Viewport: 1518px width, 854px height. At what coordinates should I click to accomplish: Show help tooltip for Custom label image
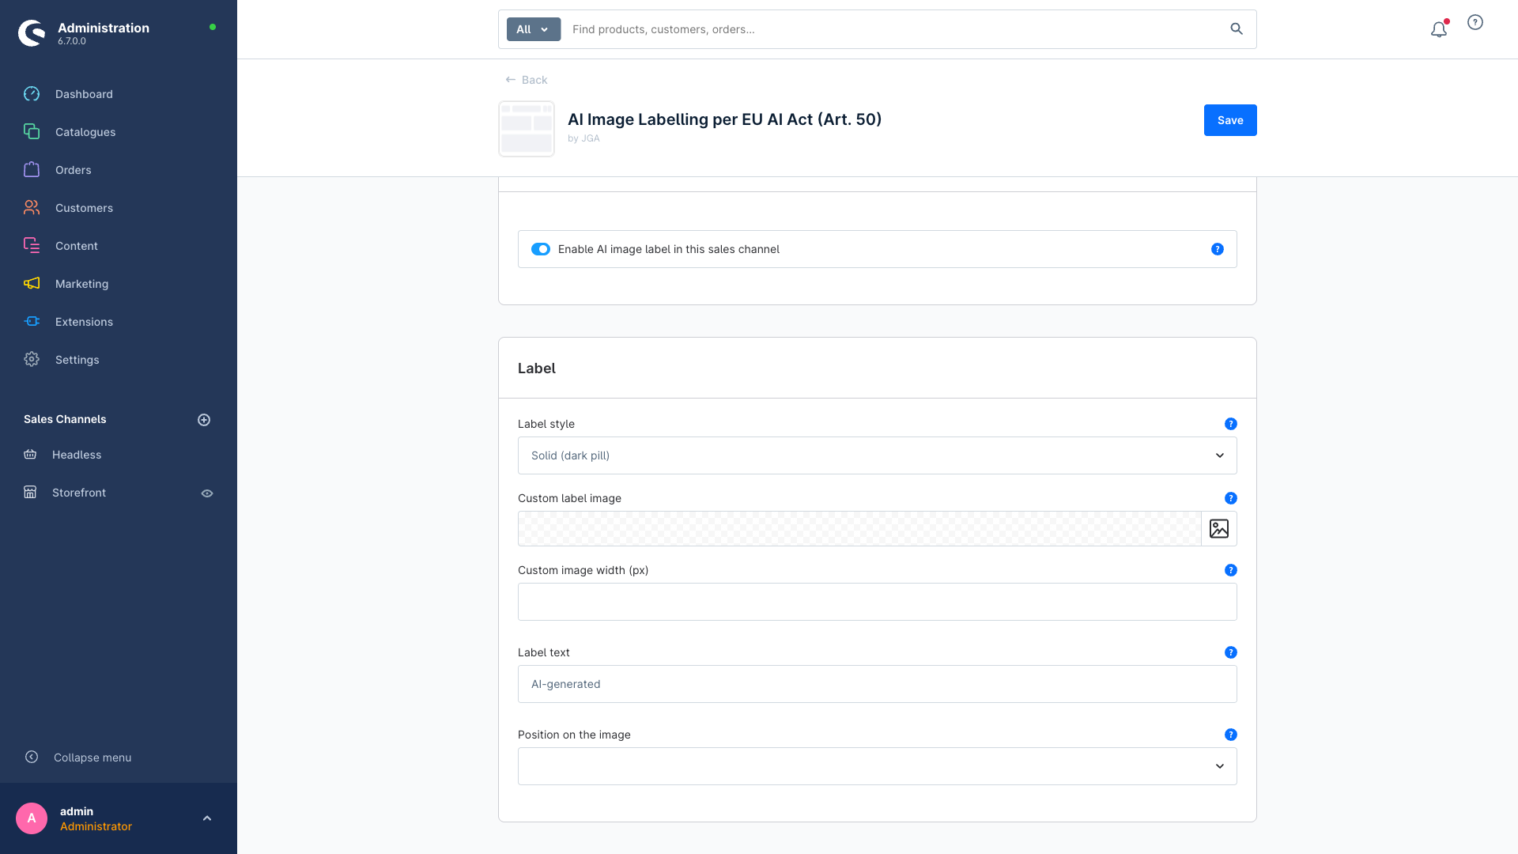1231,498
